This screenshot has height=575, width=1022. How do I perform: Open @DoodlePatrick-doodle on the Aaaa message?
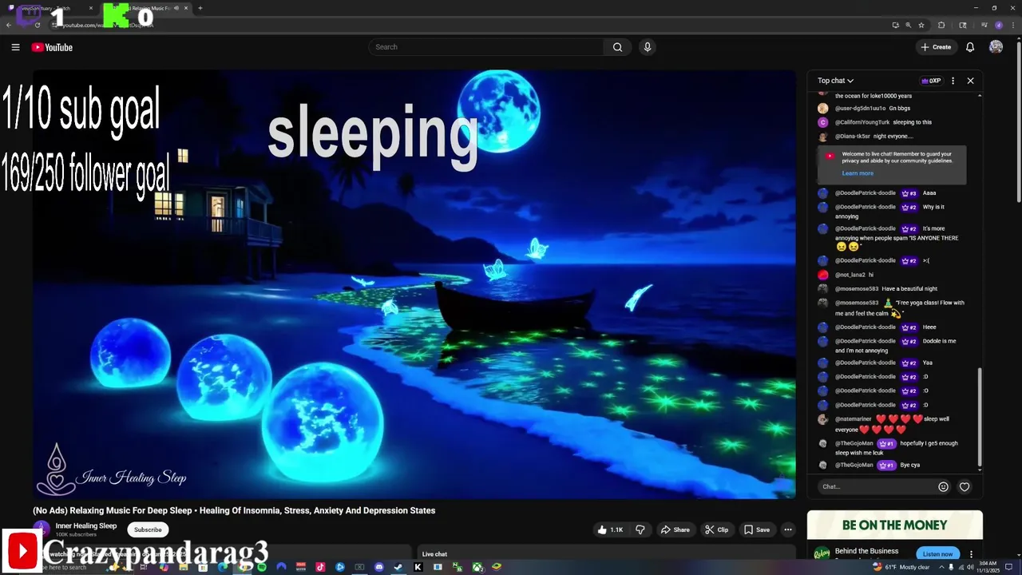[x=866, y=193]
